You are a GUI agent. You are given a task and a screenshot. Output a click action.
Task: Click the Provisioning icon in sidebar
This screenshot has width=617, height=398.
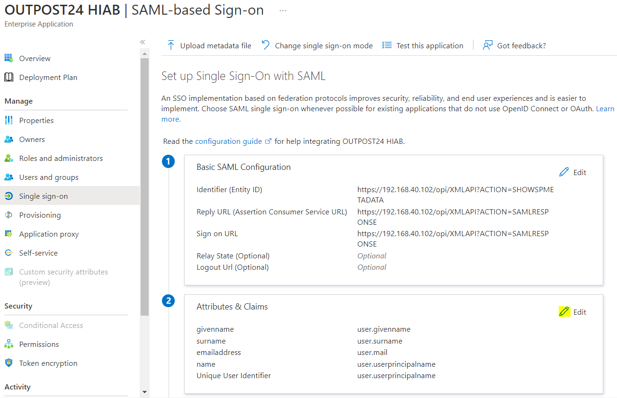click(x=9, y=215)
